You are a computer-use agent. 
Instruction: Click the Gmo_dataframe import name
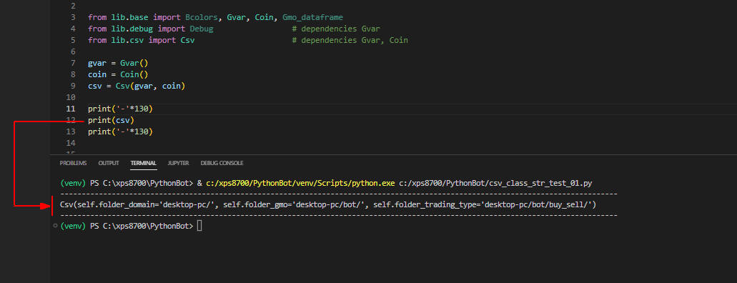pyautogui.click(x=312, y=17)
